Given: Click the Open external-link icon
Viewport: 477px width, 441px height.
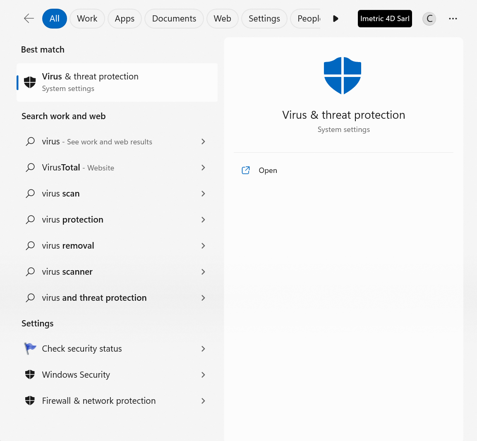Looking at the screenshot, I should (x=246, y=170).
